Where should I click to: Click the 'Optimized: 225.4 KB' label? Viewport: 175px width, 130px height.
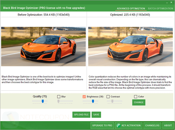[130, 15]
